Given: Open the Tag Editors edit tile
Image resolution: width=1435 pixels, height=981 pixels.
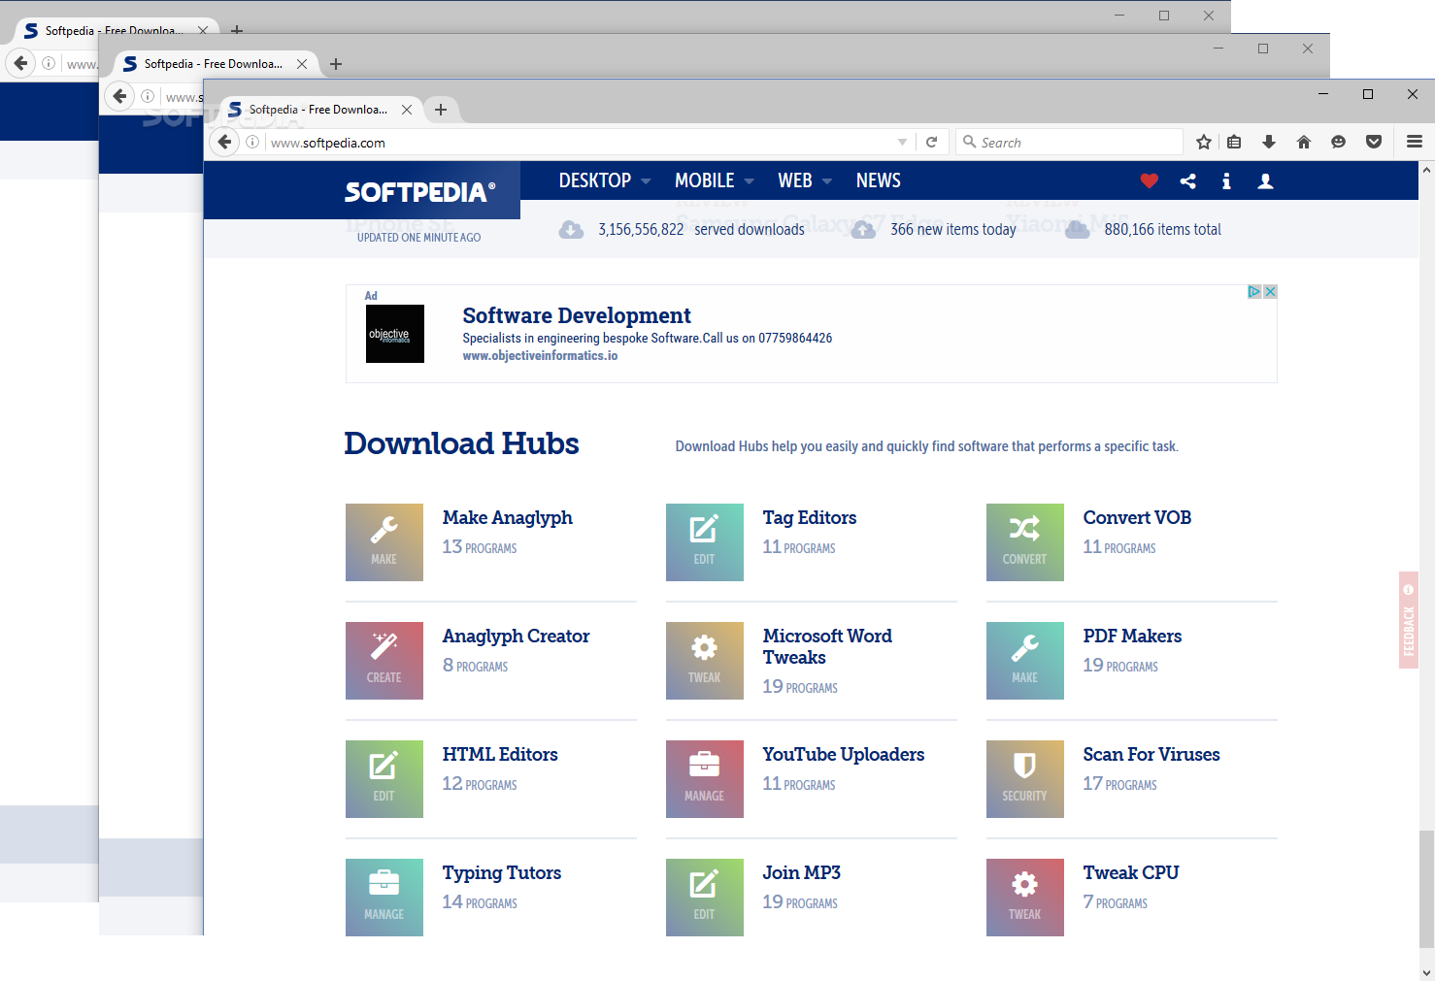Looking at the screenshot, I should coord(705,542).
